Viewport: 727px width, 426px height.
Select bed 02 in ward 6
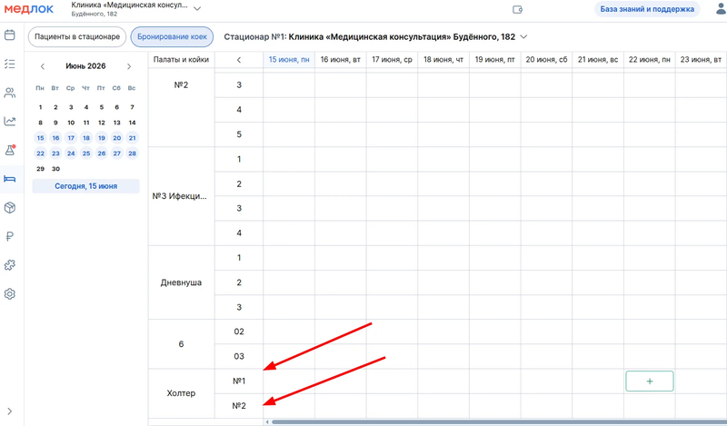coord(239,332)
